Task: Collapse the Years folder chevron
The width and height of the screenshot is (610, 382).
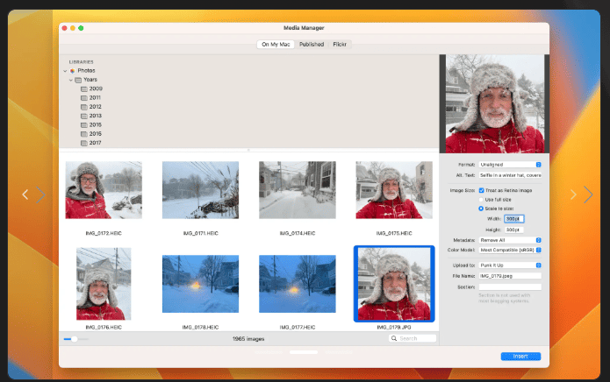Action: tap(71, 80)
